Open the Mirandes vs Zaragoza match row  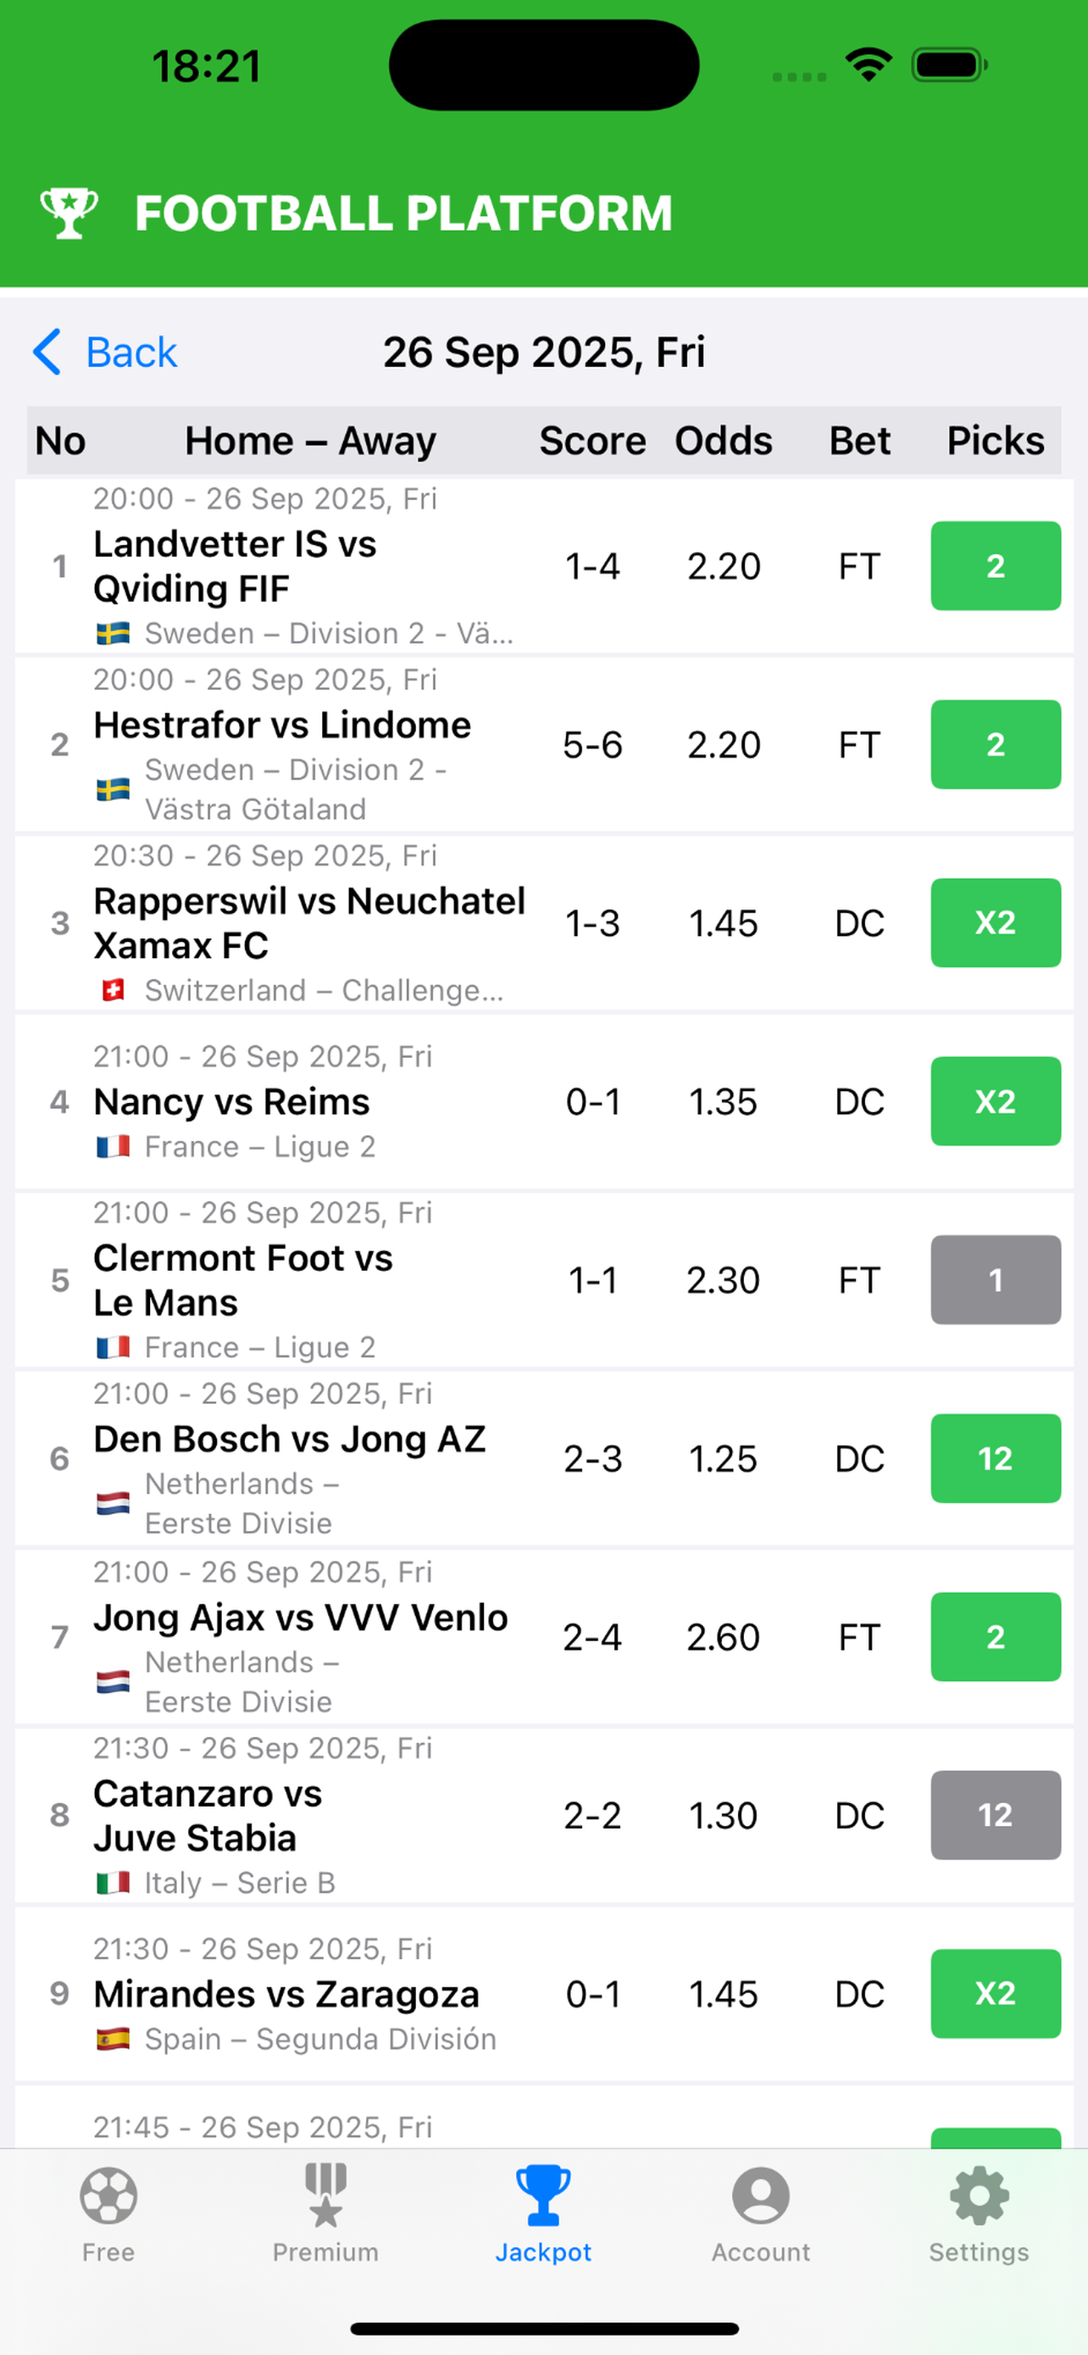coord(543,1994)
